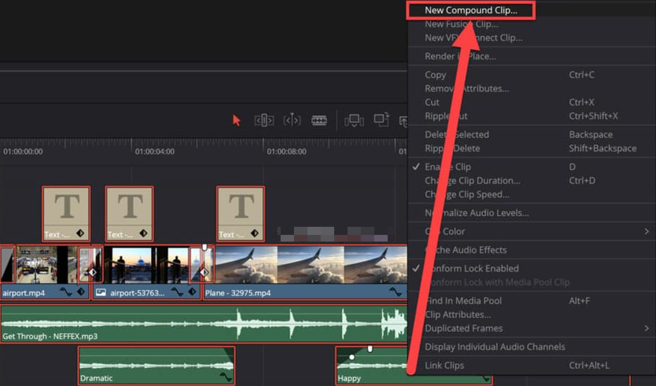This screenshot has width=656, height=386.
Task: Toggle the keyframe marker on the first Text clip
Action: tap(80, 233)
